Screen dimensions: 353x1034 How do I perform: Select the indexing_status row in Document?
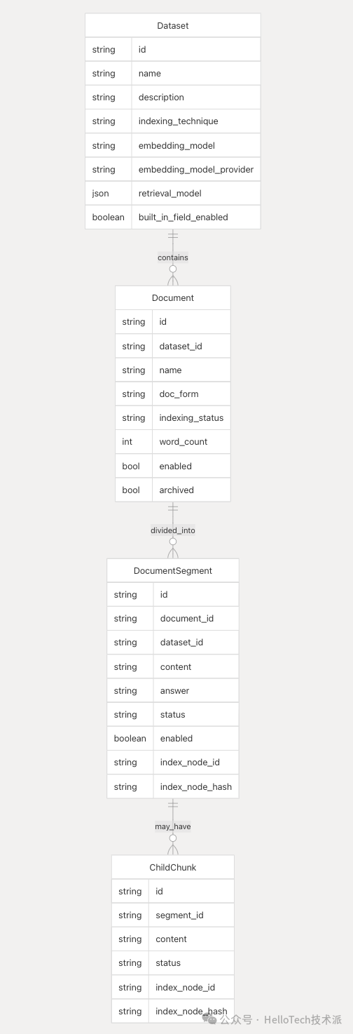pos(173,418)
